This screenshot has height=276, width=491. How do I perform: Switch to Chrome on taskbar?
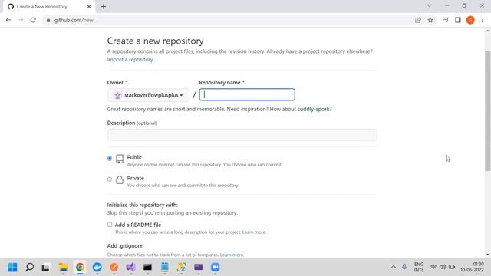[x=80, y=268]
